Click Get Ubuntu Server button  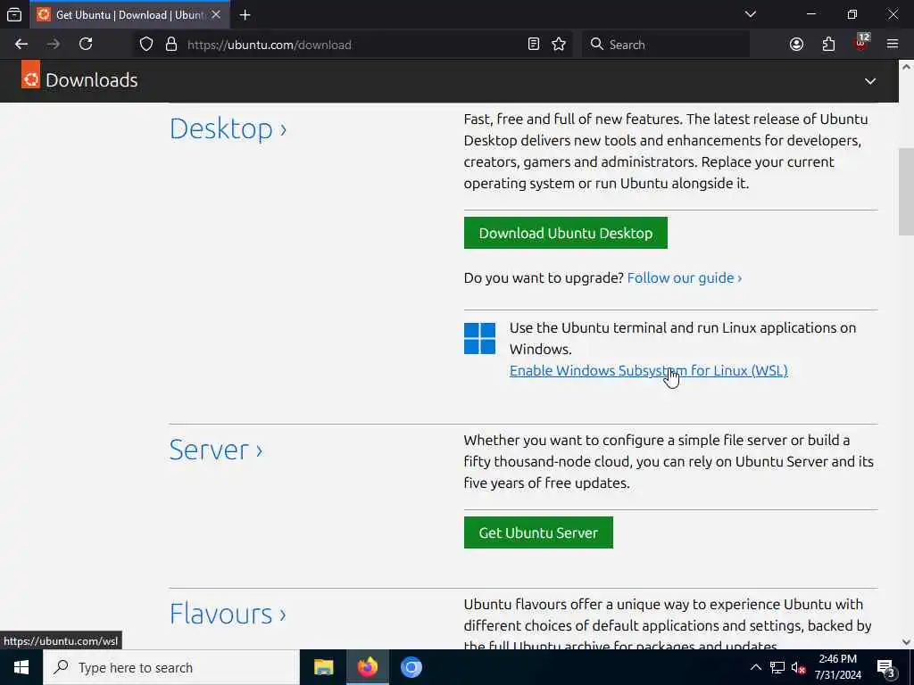538,532
